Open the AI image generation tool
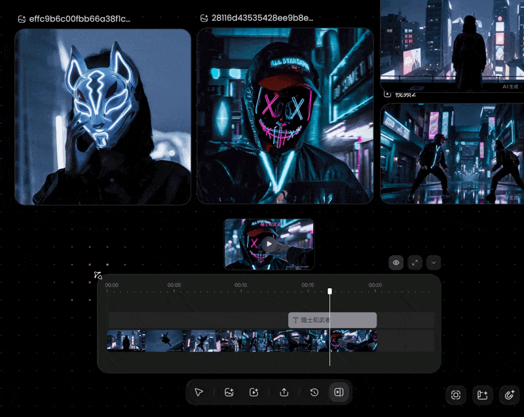The height and width of the screenshot is (417, 524). point(229,392)
